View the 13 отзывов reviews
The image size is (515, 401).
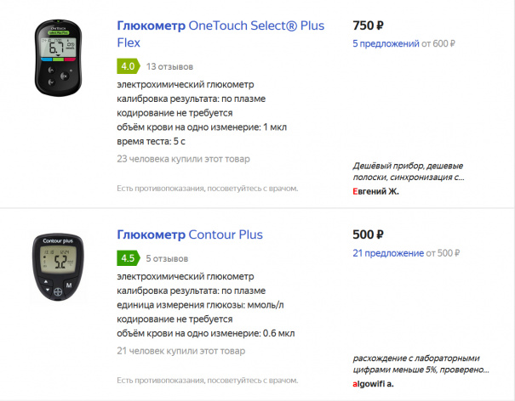click(169, 65)
